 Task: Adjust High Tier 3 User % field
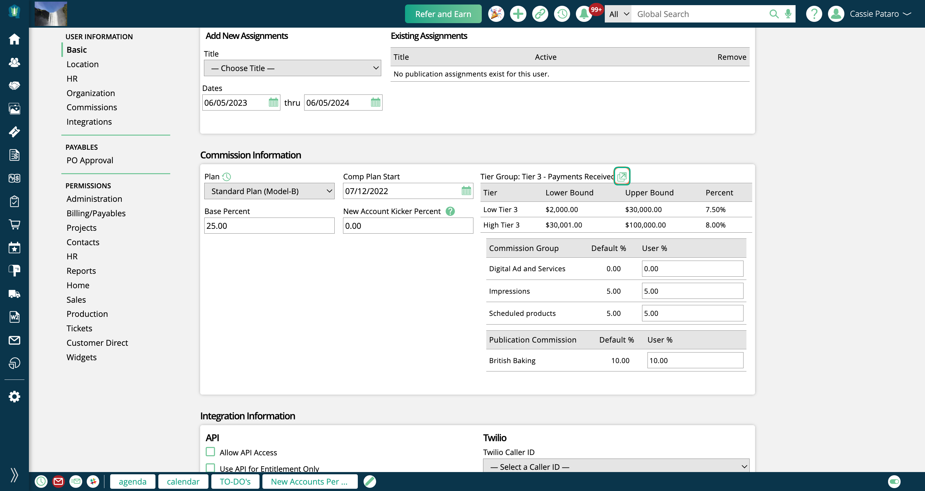point(717,225)
